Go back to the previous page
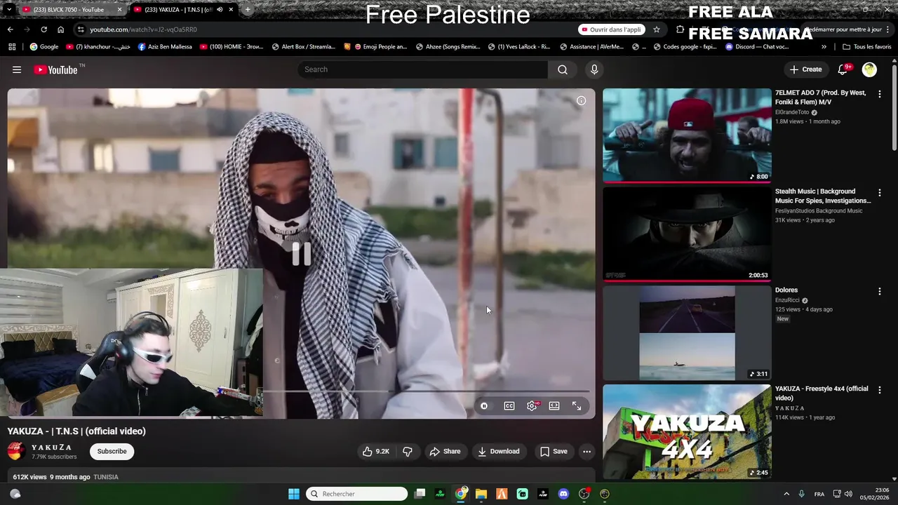Image resolution: width=898 pixels, height=505 pixels. pyautogui.click(x=10, y=29)
